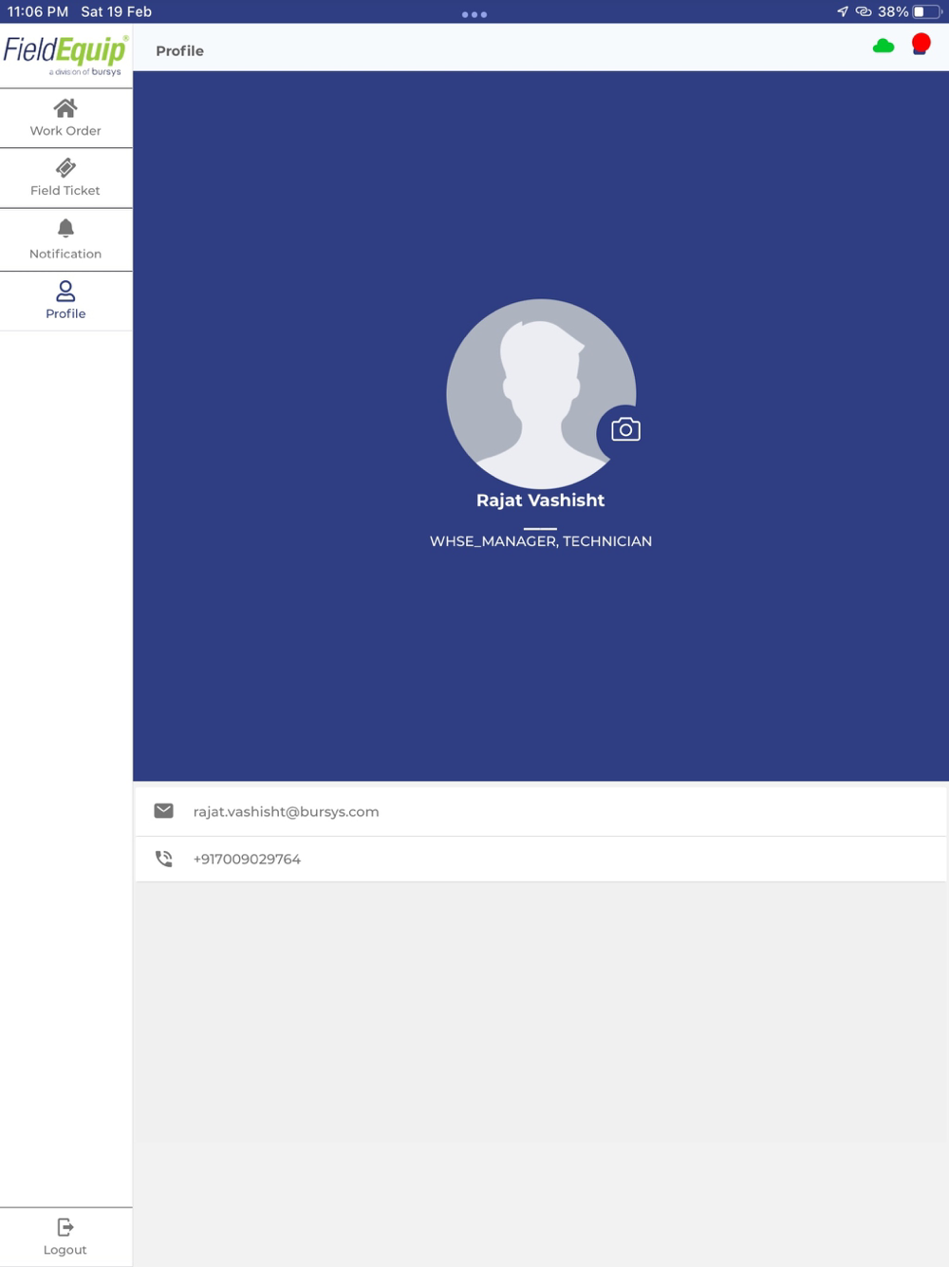The image size is (949, 1267).
Task: Click the profile avatar picture
Action: click(x=541, y=393)
